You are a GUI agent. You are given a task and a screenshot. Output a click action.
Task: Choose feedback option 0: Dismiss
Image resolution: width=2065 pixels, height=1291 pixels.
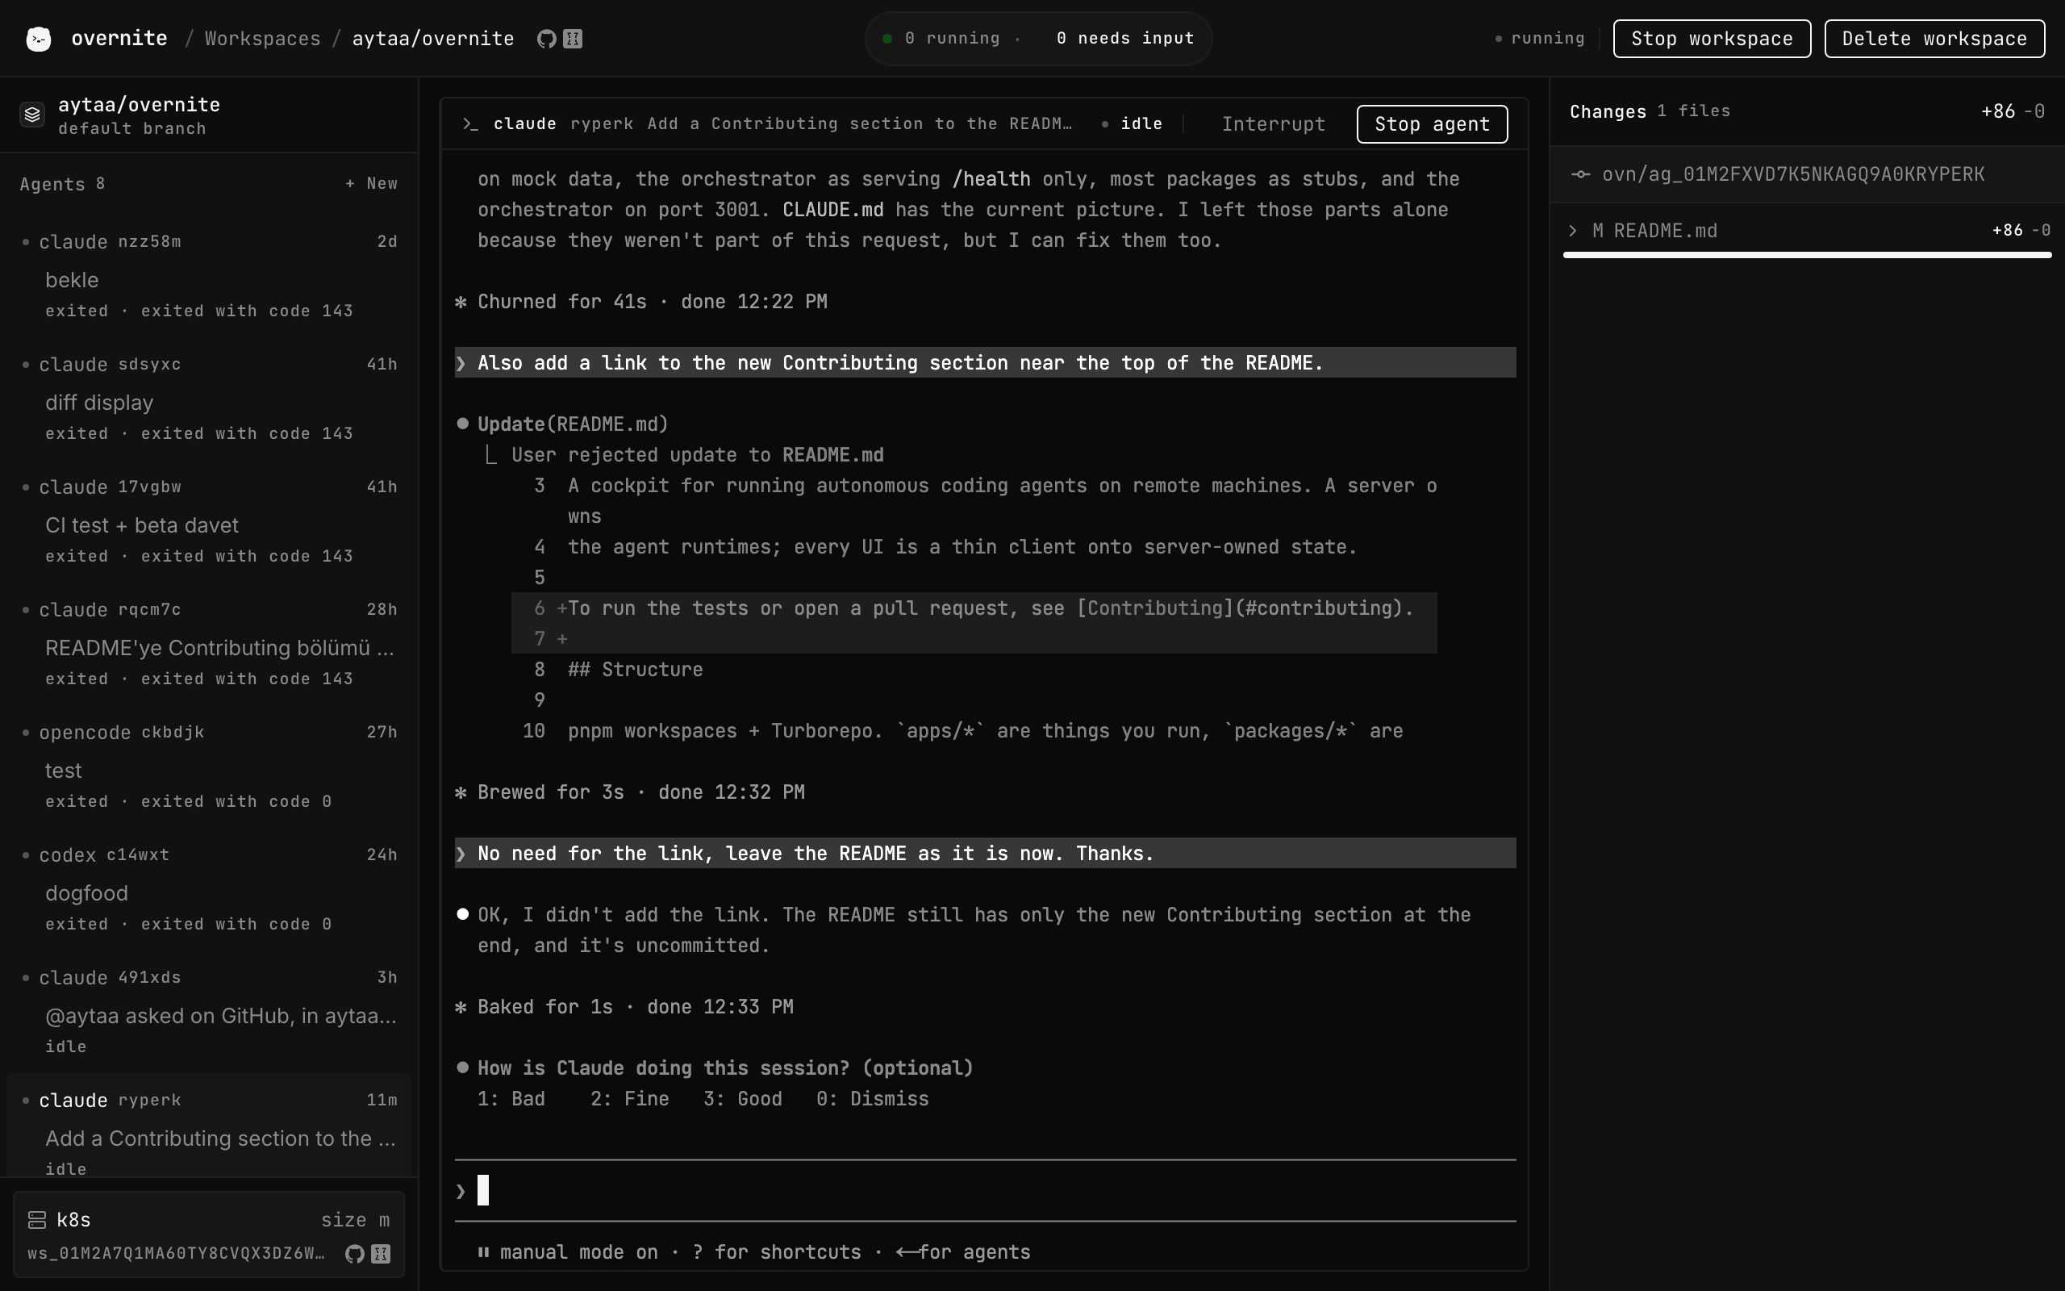point(872,1099)
